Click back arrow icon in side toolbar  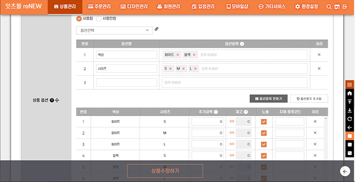[350, 127]
